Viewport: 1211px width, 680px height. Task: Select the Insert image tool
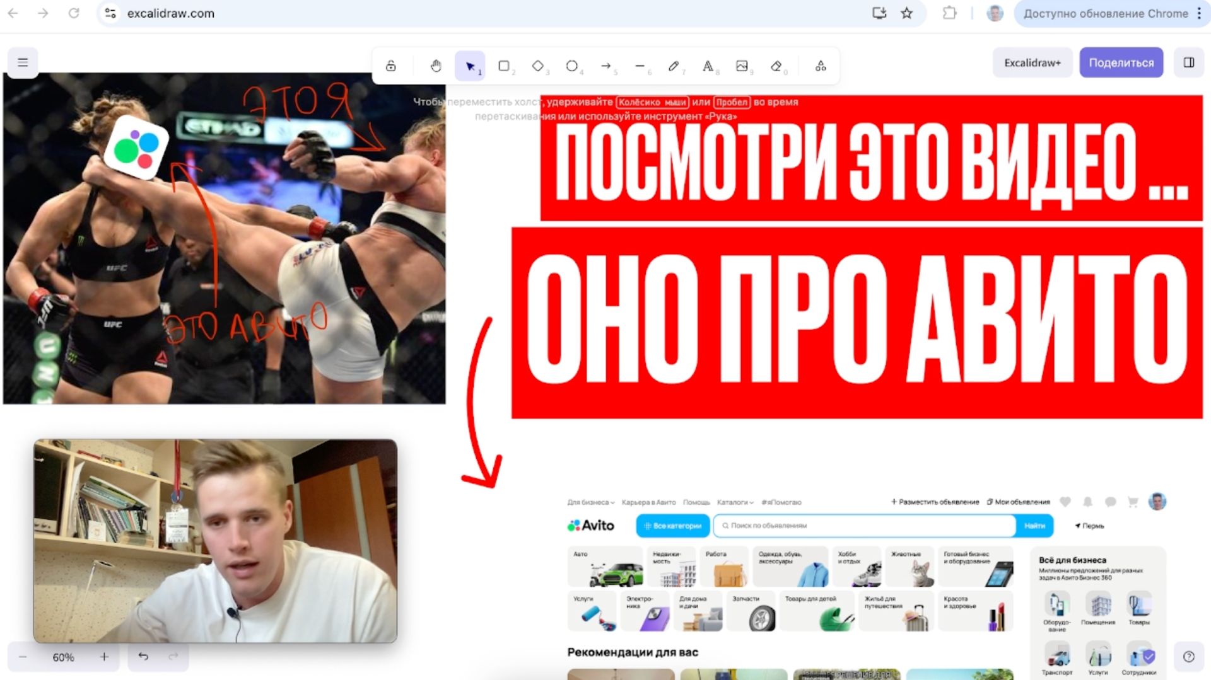coord(742,66)
